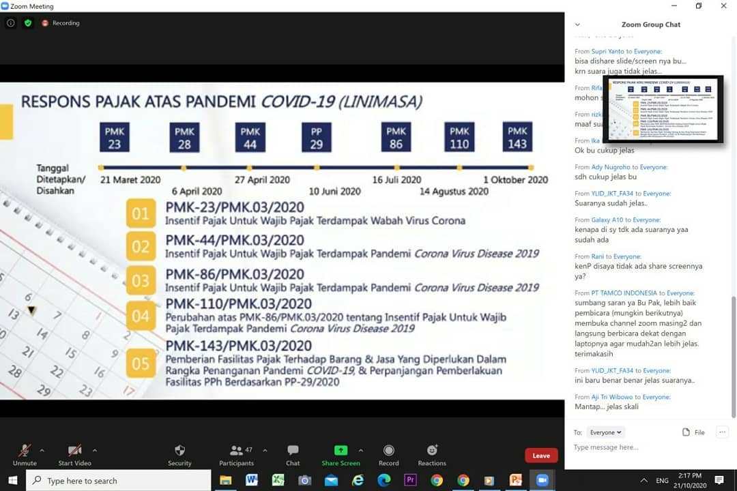Open Google Chrome from the taskbar
Screen dimensions: 737x491
point(463,480)
